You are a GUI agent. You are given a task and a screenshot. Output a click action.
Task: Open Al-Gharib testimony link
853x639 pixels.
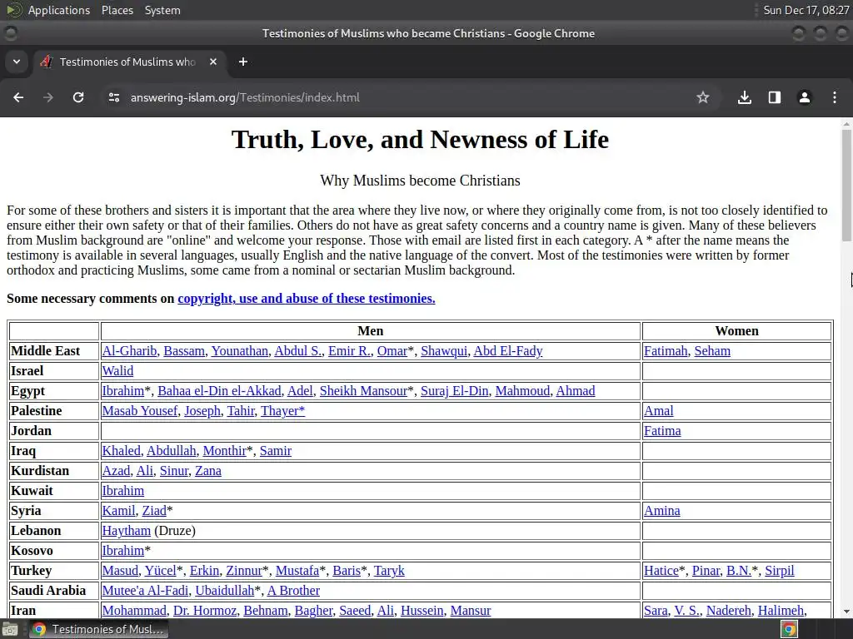coord(129,351)
